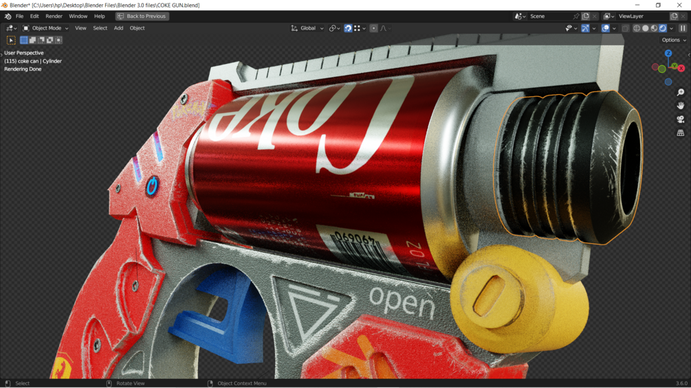
Task: Open editor type dropdown
Action: (x=12, y=28)
